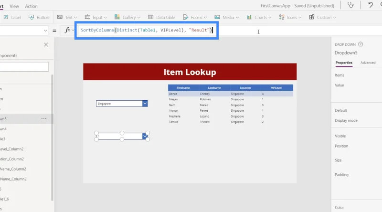Open the Singapore dropdown arrow
The height and width of the screenshot is (212, 382).
[145, 104]
